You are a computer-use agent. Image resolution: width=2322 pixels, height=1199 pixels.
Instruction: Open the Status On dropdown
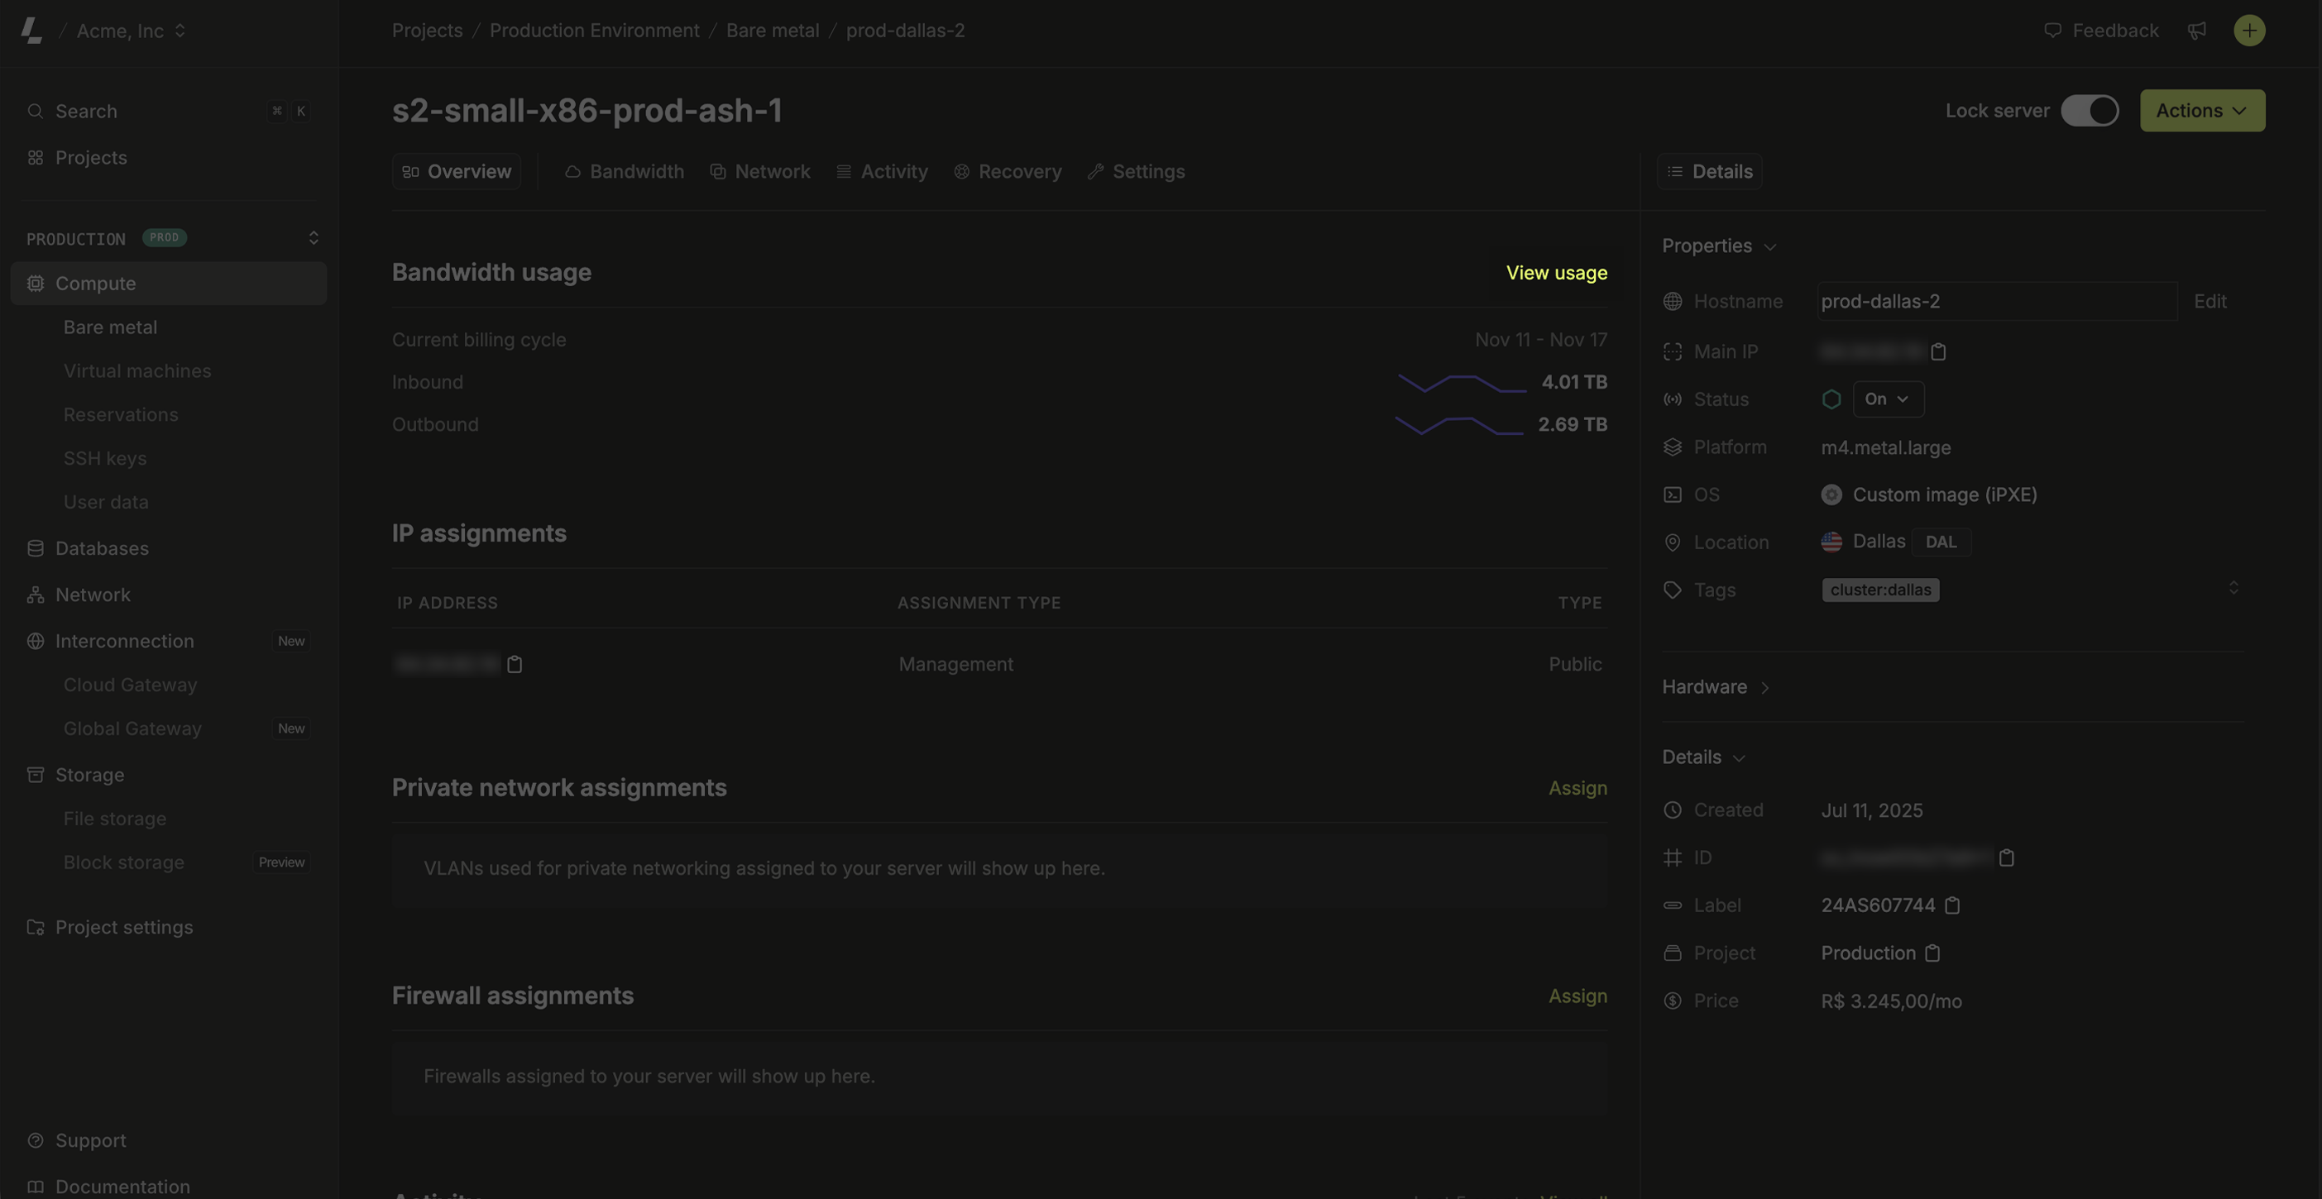1888,399
